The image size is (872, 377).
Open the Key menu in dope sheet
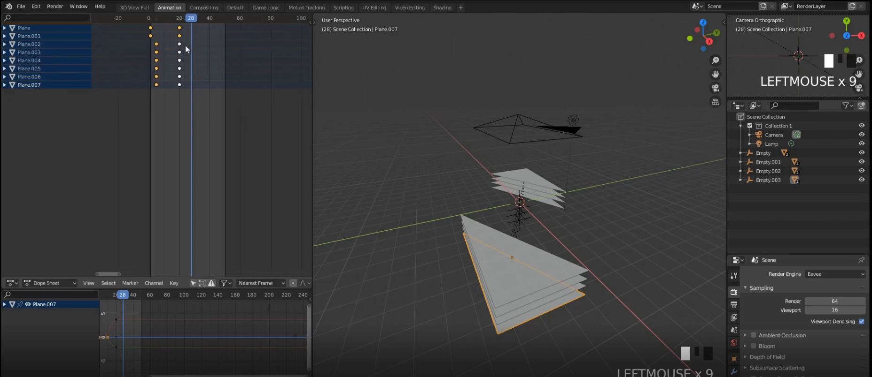174,283
